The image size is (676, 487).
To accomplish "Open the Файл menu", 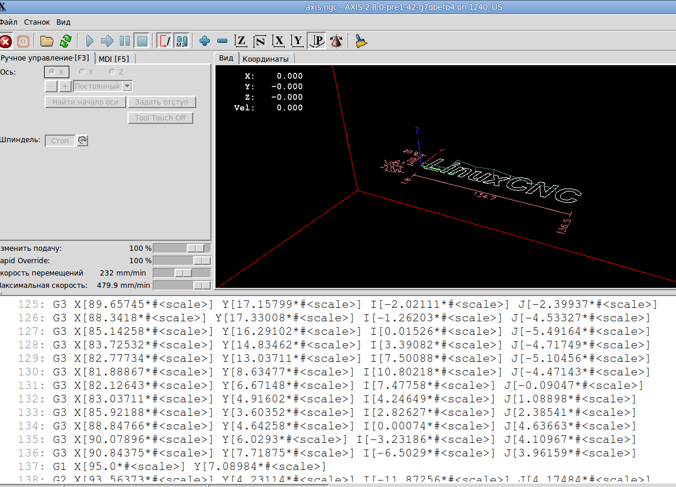I will coord(9,22).
